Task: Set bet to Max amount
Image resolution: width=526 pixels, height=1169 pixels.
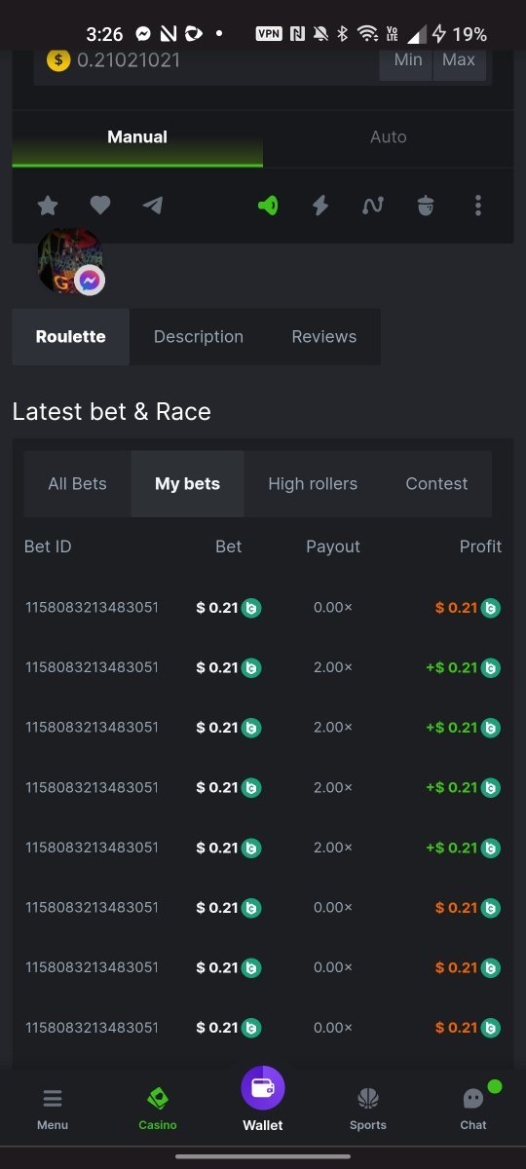Action: [x=460, y=60]
